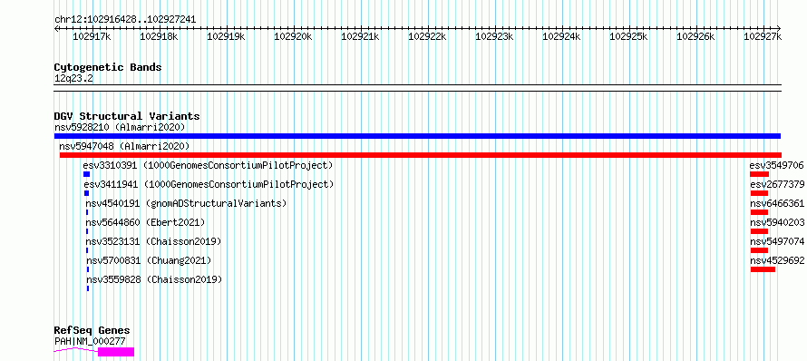Click the PAH|NM_000277 gene label
This screenshot has height=361, width=807.
tap(90, 341)
